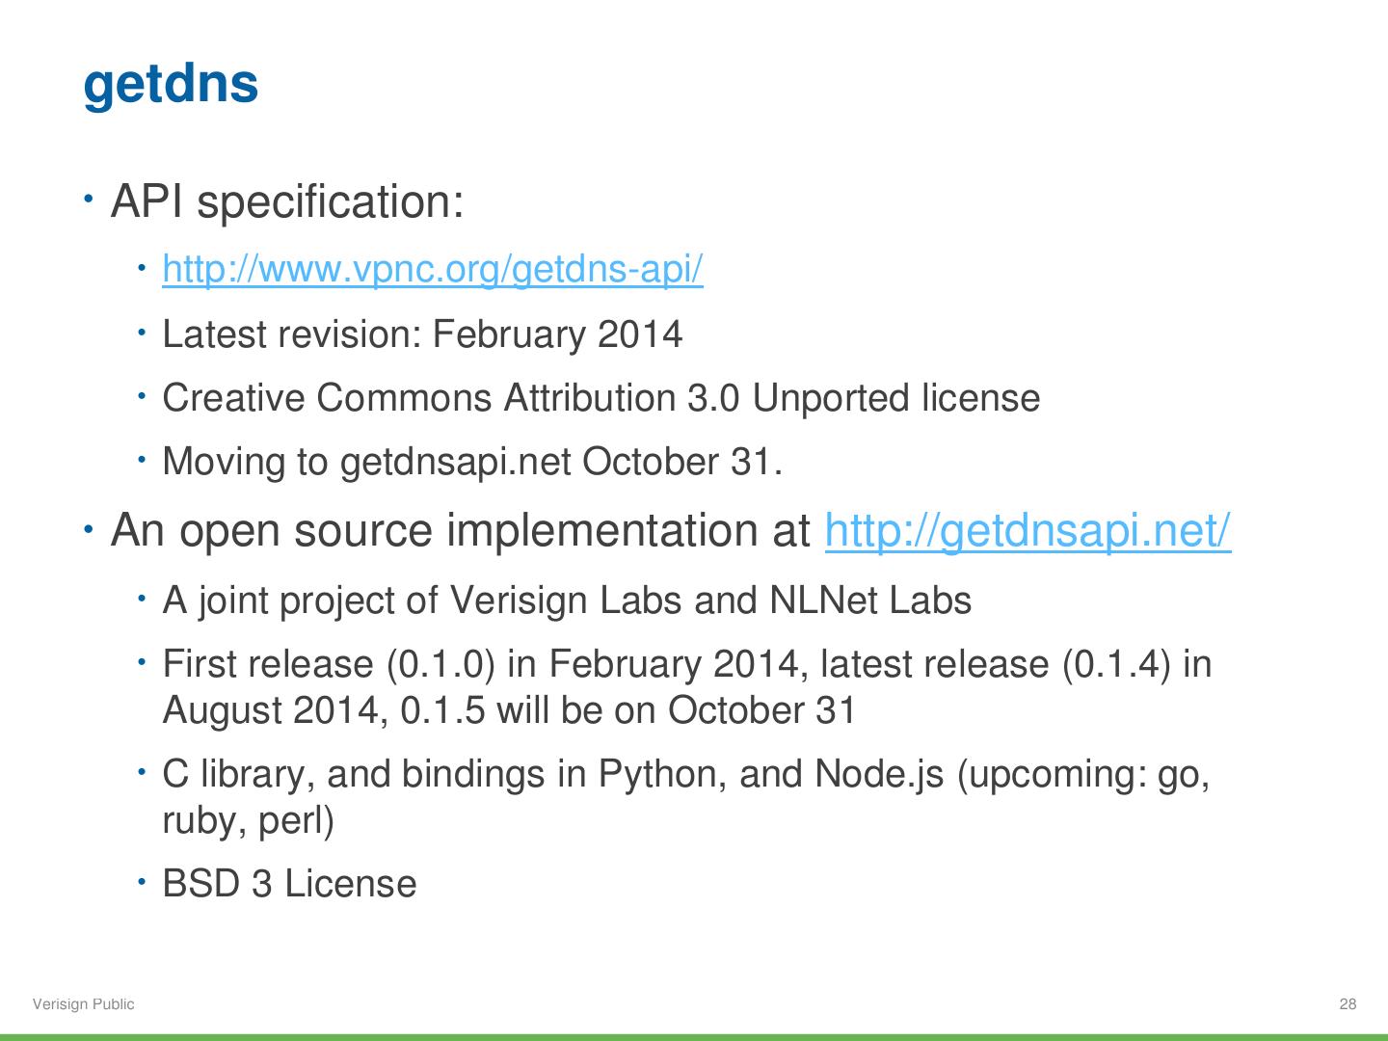Click the "First release (0.1.0)" line
1388x1041 pixels.
click(x=686, y=664)
